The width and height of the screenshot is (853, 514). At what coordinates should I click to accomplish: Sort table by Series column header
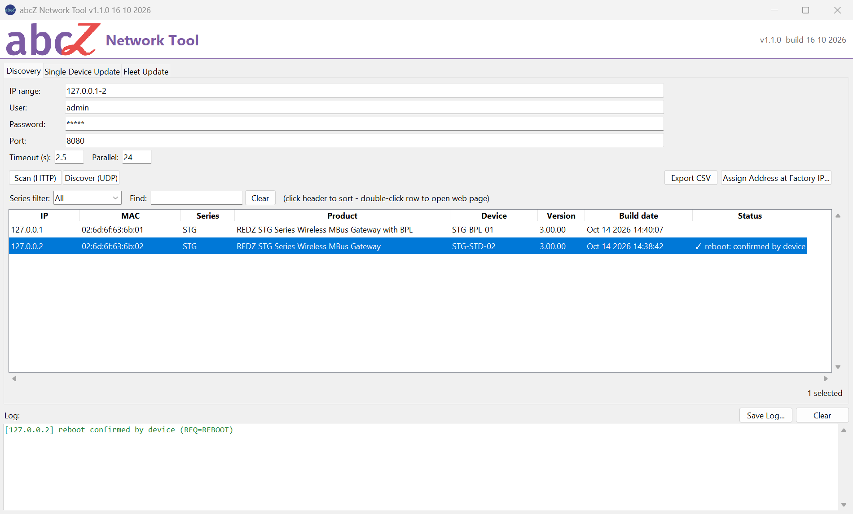tap(207, 215)
